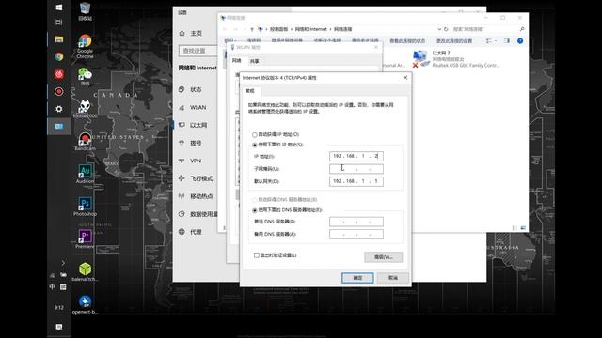Go to 主页 in Settings
This screenshot has width=602, height=338.
tap(191, 34)
